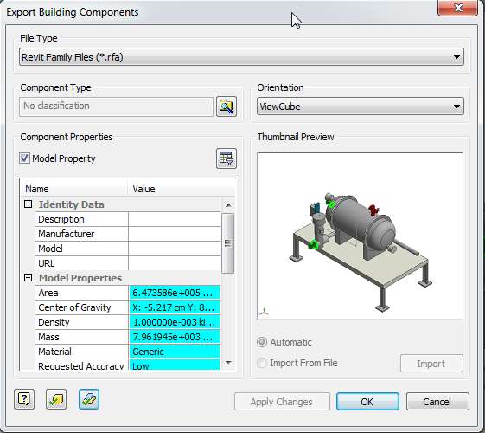Select the Area value 6.473586e+005
The height and width of the screenshot is (433, 485).
coord(175,293)
